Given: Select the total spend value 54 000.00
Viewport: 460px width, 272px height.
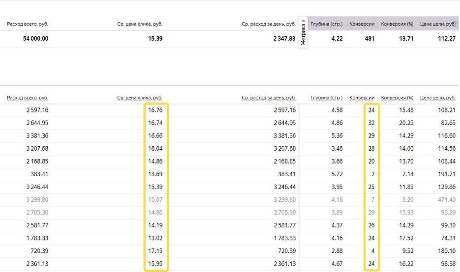Looking at the screenshot, I should click(x=35, y=38).
